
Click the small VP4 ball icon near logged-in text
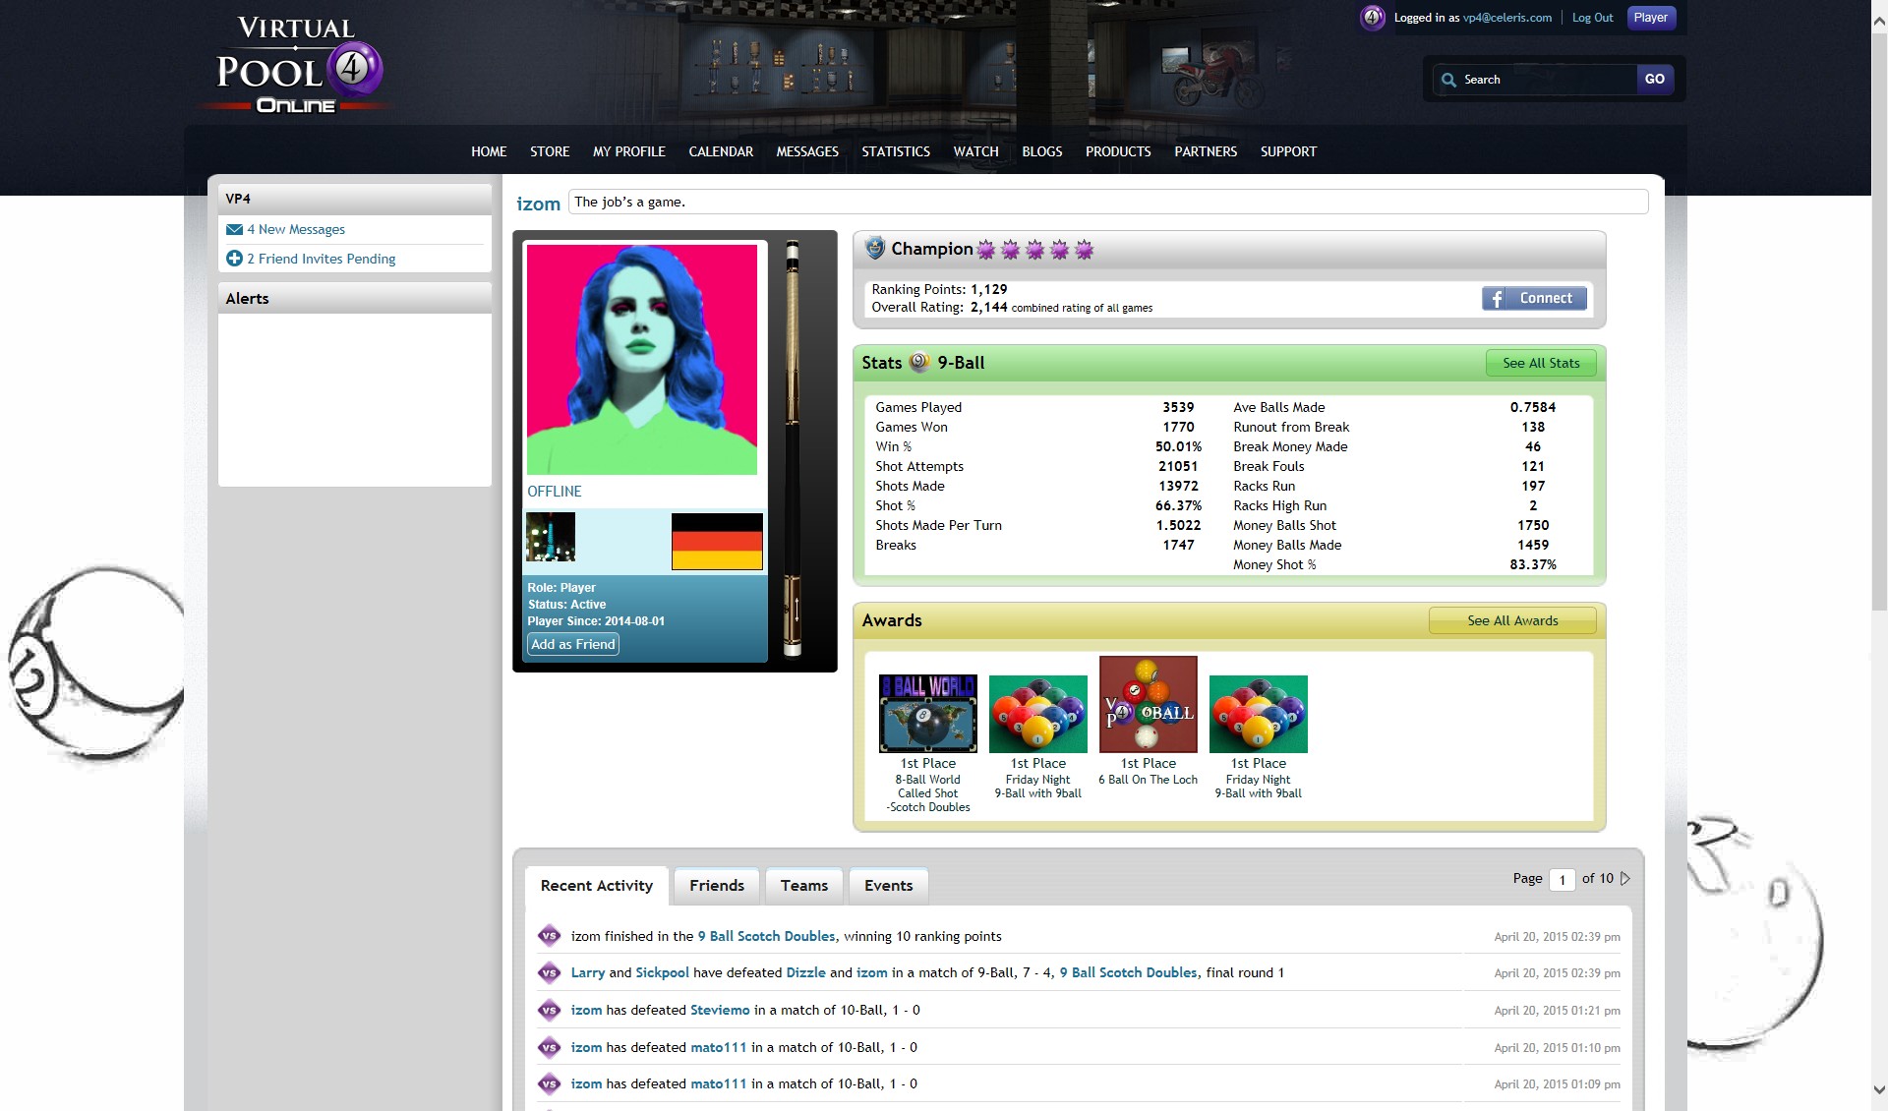tap(1373, 17)
